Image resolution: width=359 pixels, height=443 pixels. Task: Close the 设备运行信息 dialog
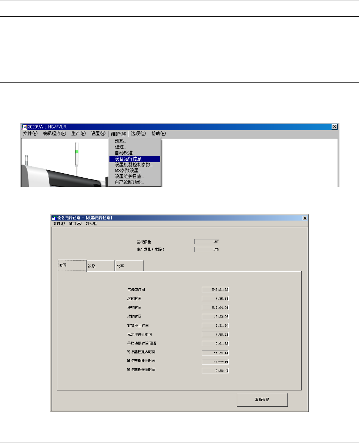305,218
